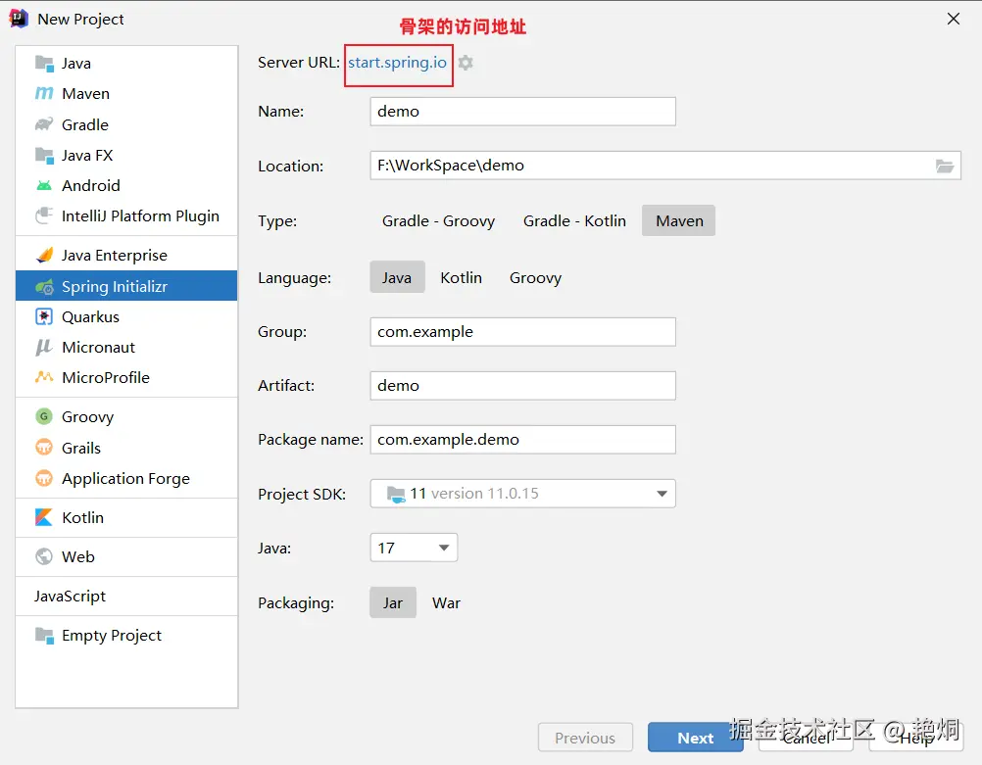Click the Previous button
This screenshot has width=982, height=765.
tap(585, 739)
